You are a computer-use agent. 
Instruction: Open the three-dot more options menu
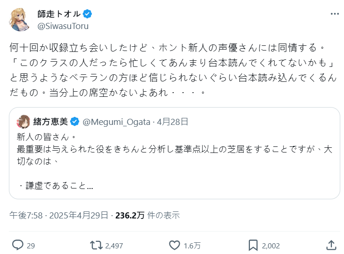334,14
